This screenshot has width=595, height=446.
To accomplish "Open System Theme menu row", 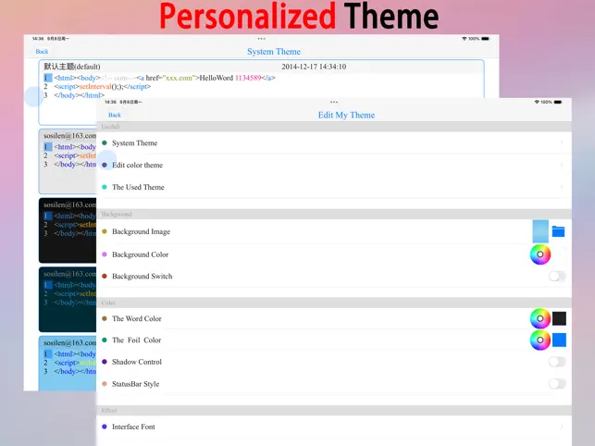I will point(334,142).
